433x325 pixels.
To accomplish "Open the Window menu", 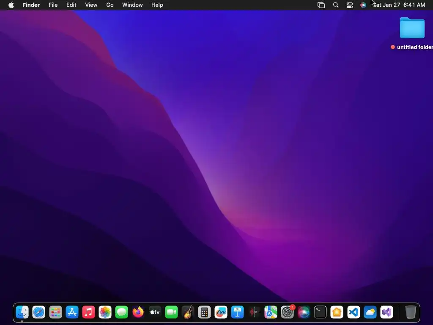I will click(132, 5).
